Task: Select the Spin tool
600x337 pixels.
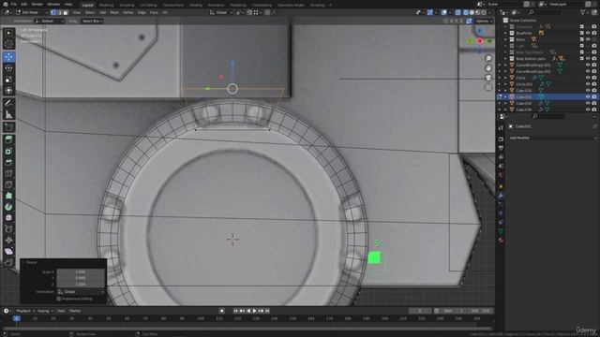Action: [8, 207]
